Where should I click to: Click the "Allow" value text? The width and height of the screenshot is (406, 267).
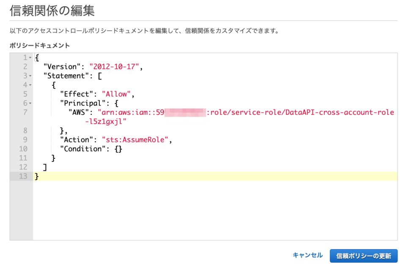[116, 94]
